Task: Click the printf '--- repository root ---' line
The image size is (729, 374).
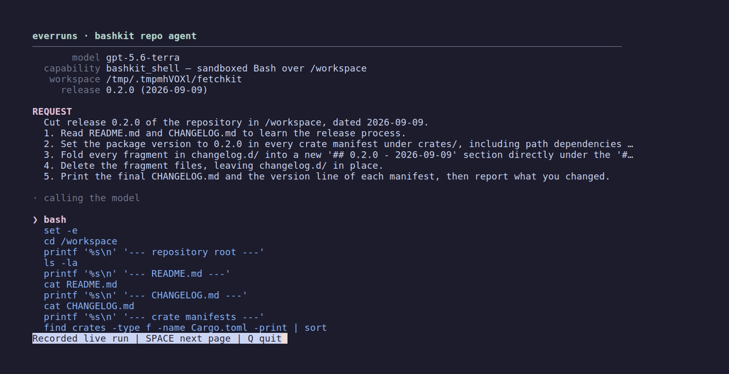Action: [154, 252]
